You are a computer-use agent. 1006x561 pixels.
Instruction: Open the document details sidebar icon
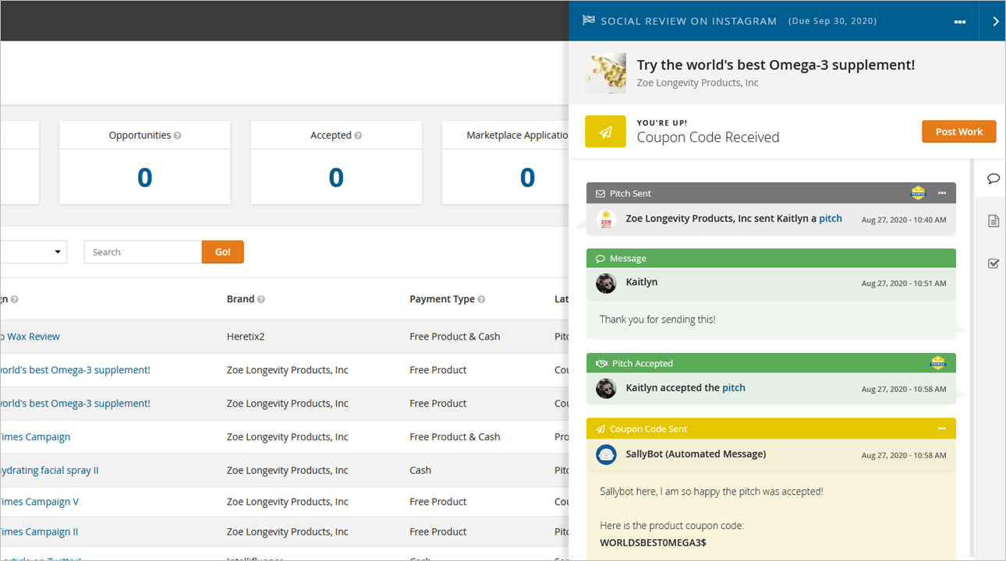(x=993, y=221)
